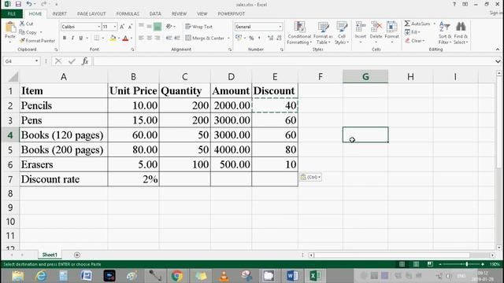
Task: Click the Format Painter brush
Action: coord(37,41)
